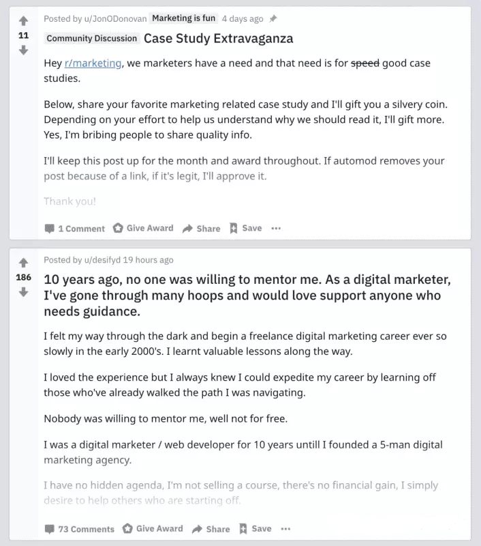The image size is (481, 546).
Task: Open the Case Study Extravaganza post title
Action: (218, 38)
